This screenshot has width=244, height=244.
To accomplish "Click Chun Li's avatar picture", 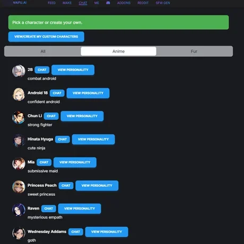I will click(19, 117).
